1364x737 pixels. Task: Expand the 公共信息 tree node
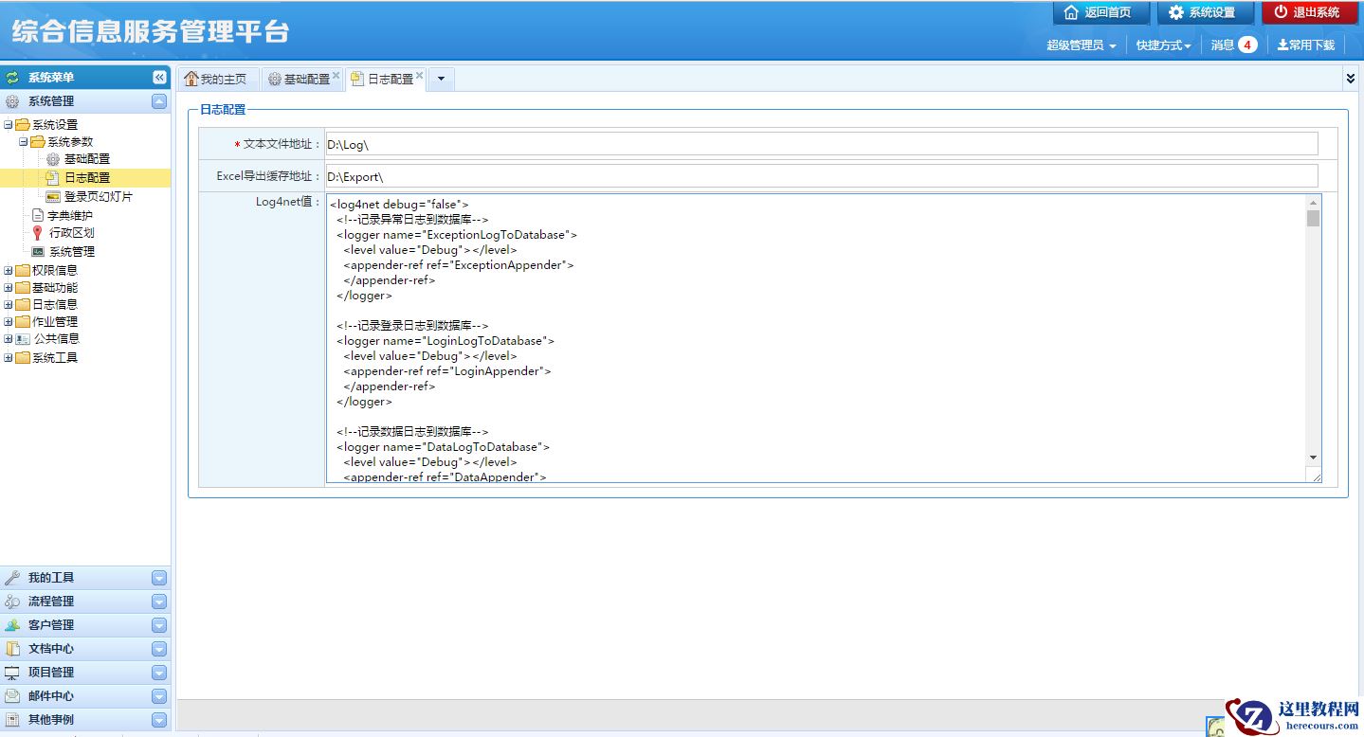(x=9, y=338)
